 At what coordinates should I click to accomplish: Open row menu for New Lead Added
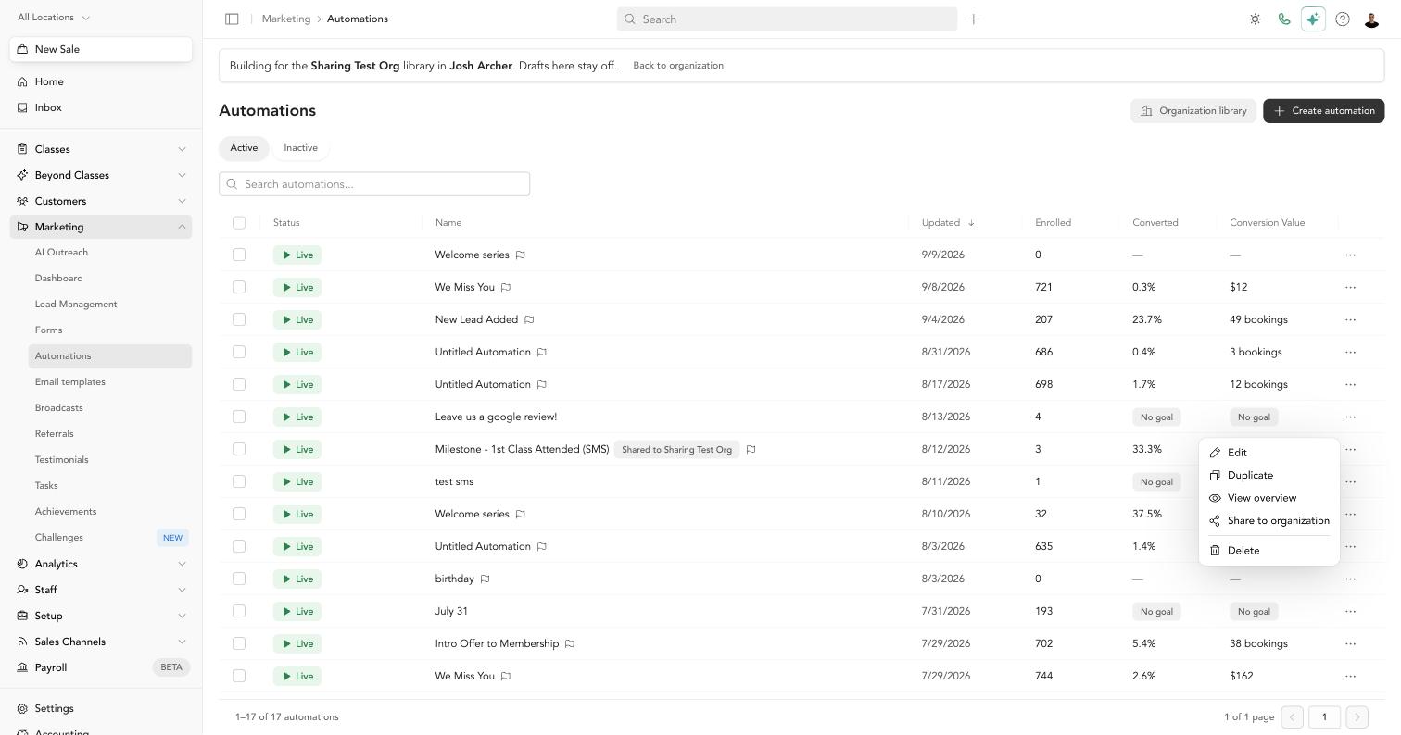pos(1350,319)
